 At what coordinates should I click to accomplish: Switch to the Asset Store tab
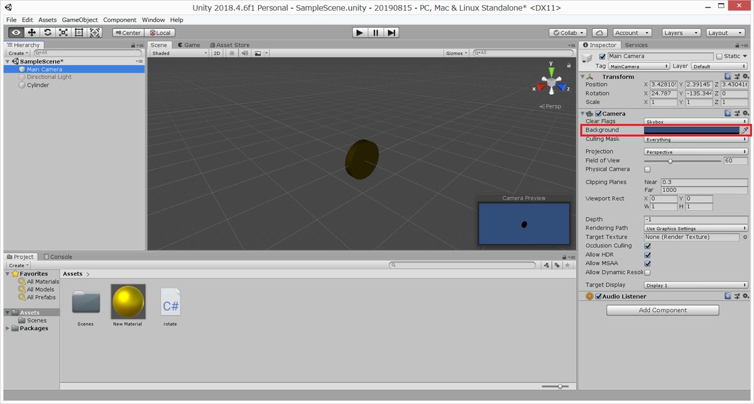[x=229, y=45]
